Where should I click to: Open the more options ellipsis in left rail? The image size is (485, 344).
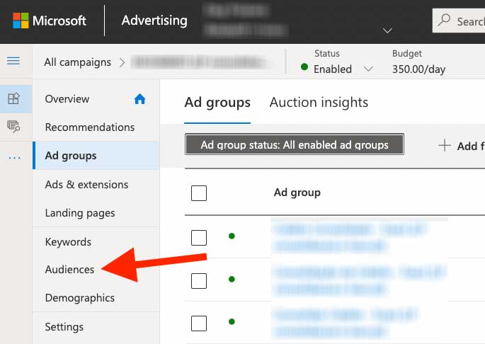[14, 158]
